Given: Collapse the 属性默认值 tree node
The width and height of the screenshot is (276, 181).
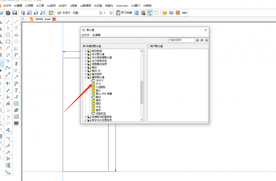Looking at the screenshot, I should [x=85, y=77].
